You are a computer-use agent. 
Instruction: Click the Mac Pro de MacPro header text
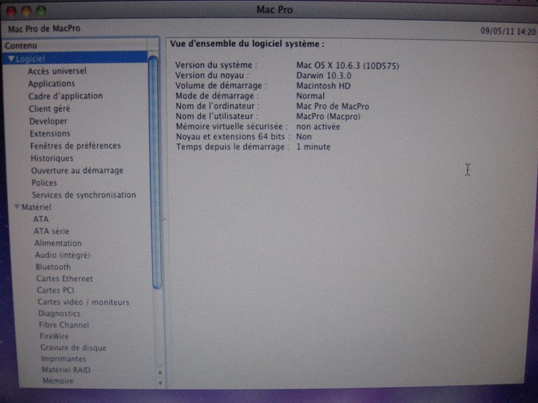point(44,28)
